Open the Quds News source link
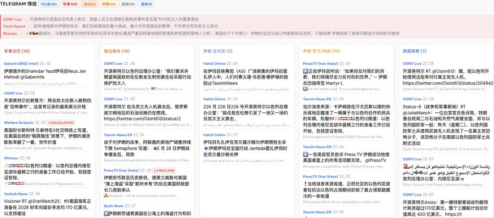The image size is (494, 218). click(x=114, y=206)
